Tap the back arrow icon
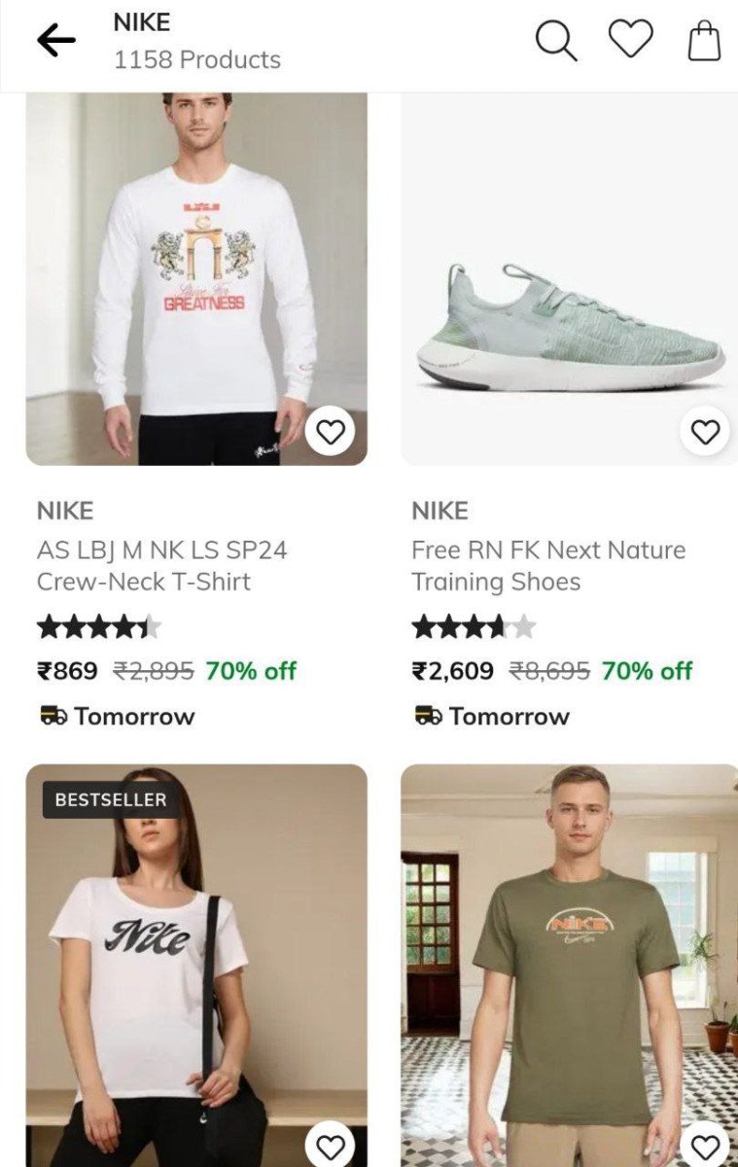 [x=56, y=40]
